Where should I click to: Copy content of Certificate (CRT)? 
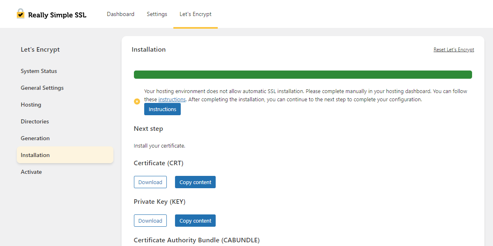[195, 182]
